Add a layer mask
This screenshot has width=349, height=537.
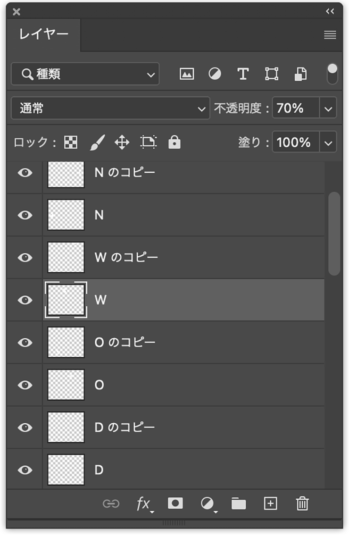[175, 503]
